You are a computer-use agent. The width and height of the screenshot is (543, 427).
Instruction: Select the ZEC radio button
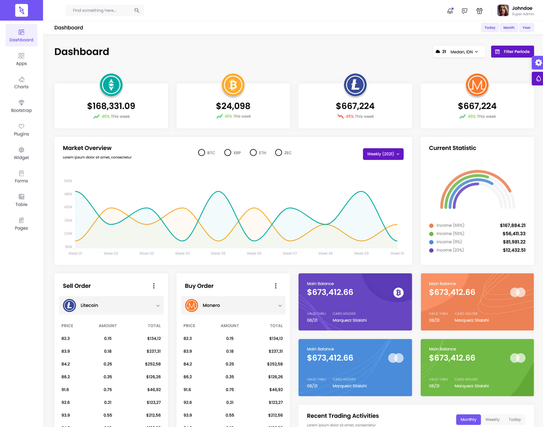279,153
